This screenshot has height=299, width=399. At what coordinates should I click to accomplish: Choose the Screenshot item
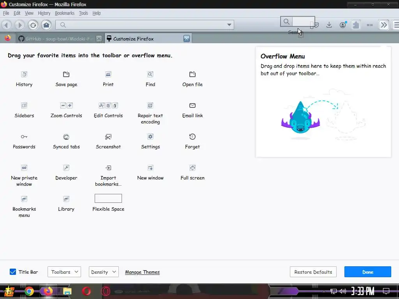108,142
